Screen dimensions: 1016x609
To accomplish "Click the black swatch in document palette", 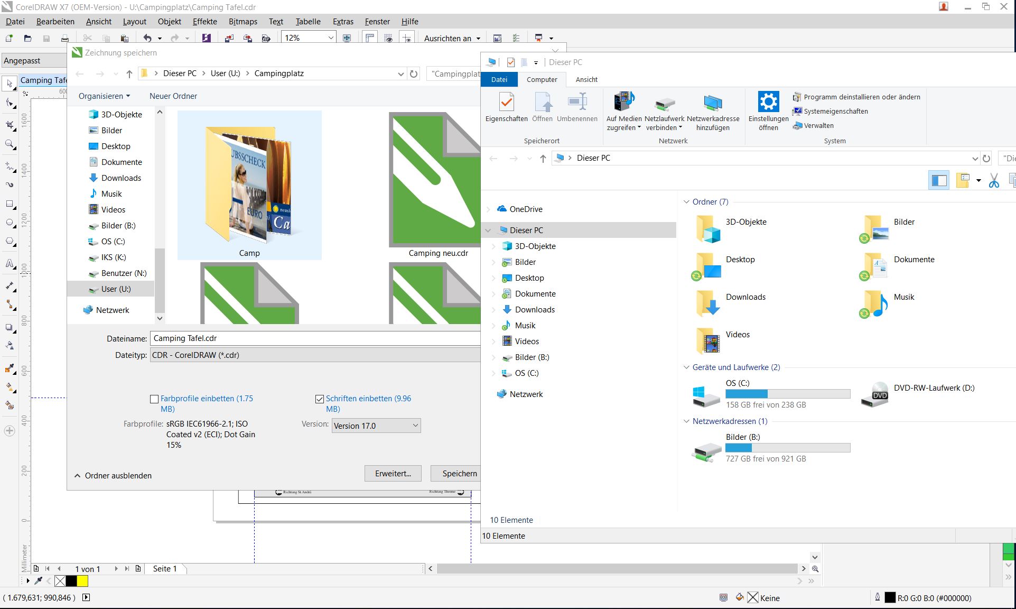I will click(x=71, y=581).
